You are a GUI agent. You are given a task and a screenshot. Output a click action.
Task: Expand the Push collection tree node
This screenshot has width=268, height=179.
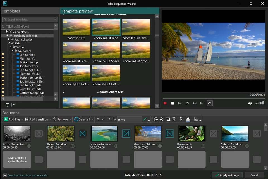[x=9, y=39]
